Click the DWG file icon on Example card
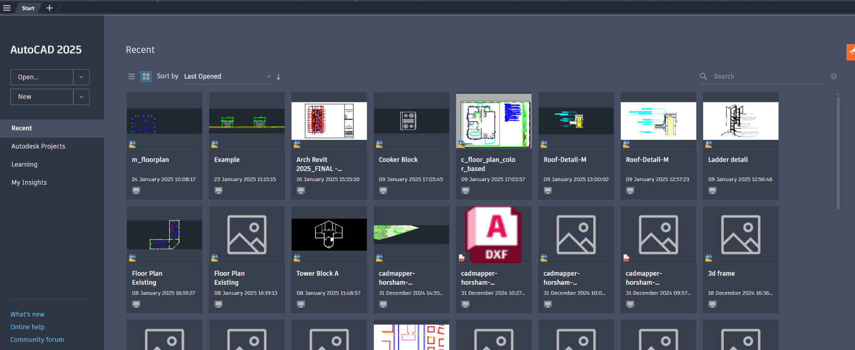855x350 pixels. (x=215, y=144)
